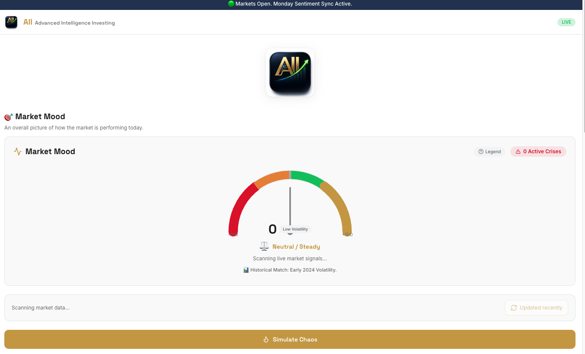Toggle the green Markets Open status dot

pyautogui.click(x=231, y=4)
